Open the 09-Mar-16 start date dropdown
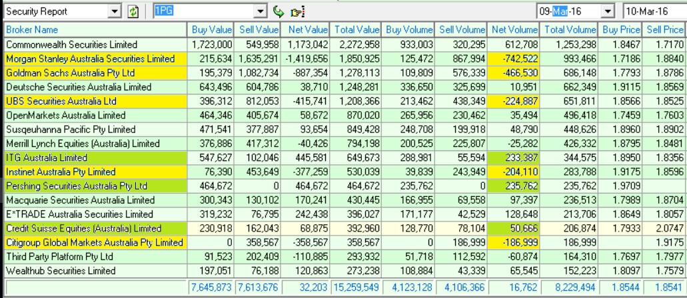 coord(608,11)
